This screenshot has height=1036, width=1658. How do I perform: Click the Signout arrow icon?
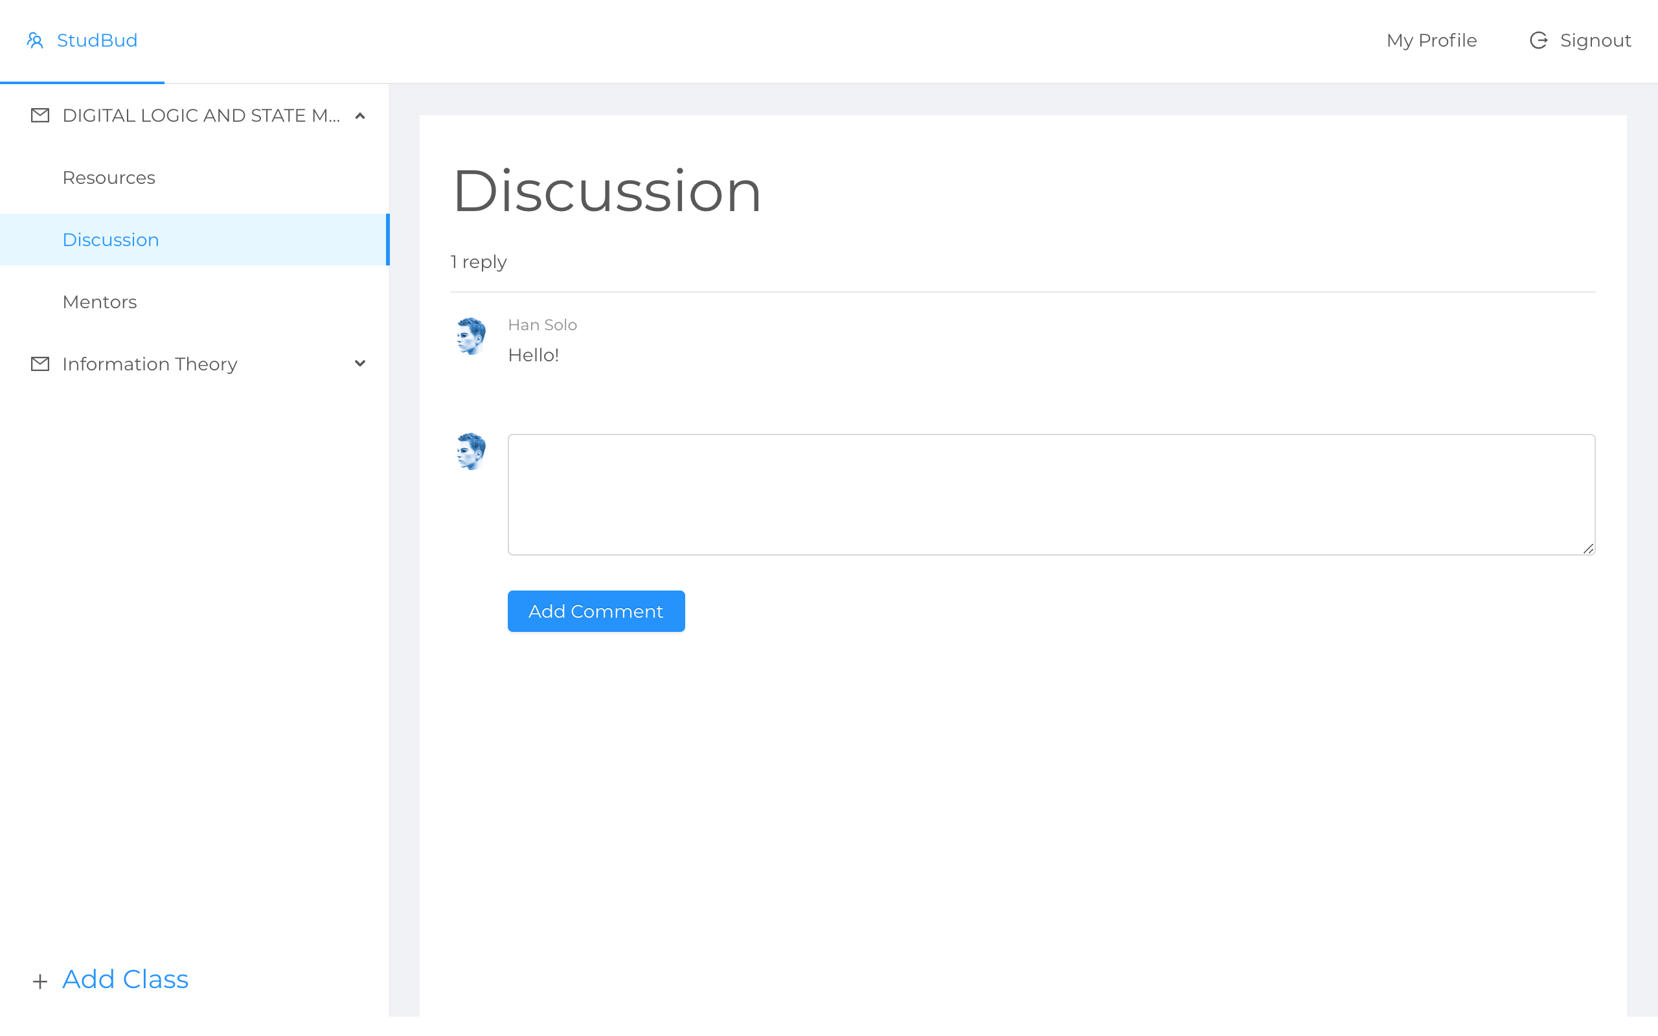[1538, 40]
